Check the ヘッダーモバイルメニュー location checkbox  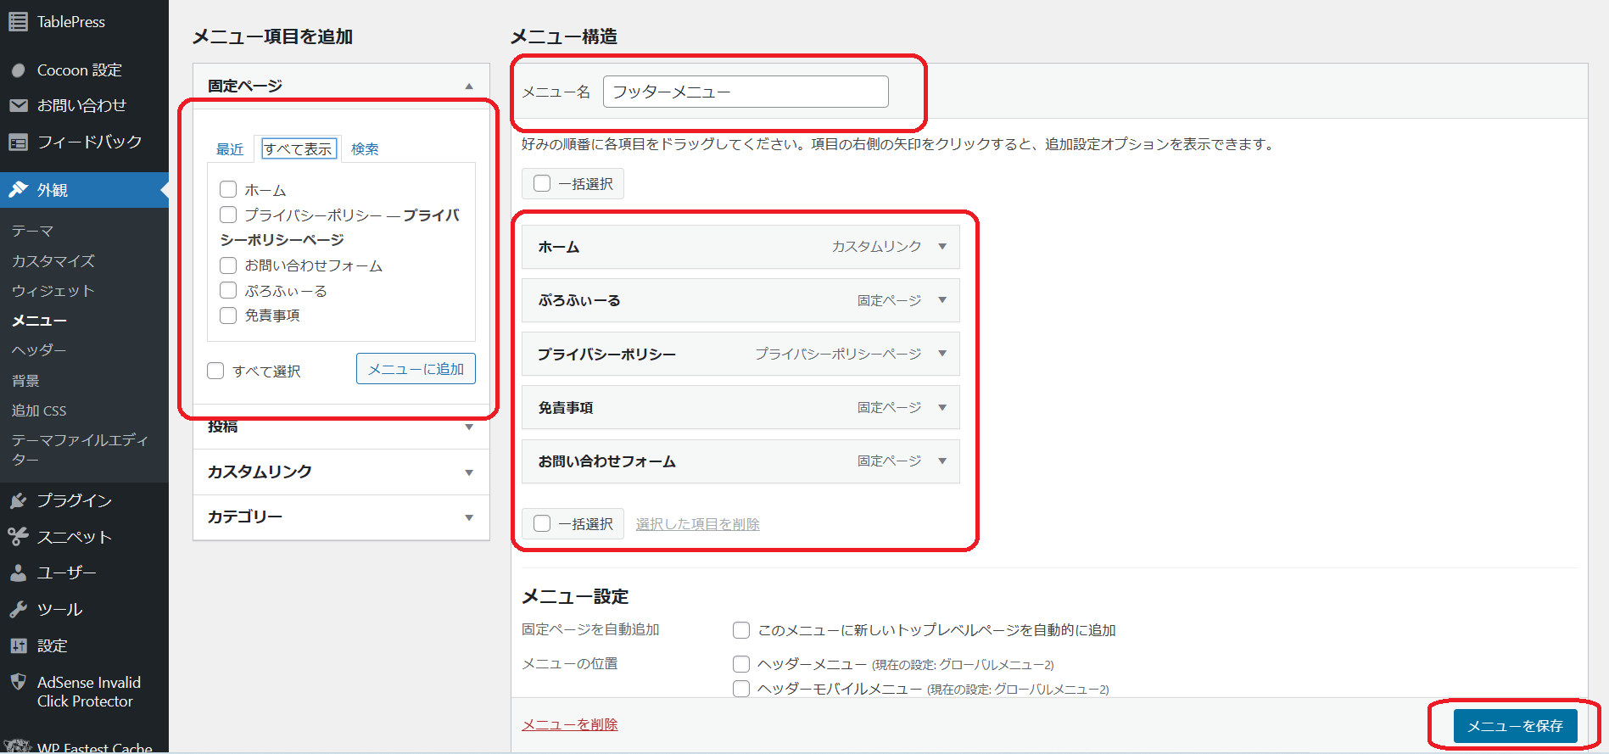[x=741, y=689]
